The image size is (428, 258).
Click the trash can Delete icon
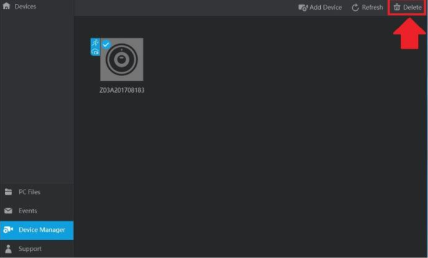(x=397, y=7)
